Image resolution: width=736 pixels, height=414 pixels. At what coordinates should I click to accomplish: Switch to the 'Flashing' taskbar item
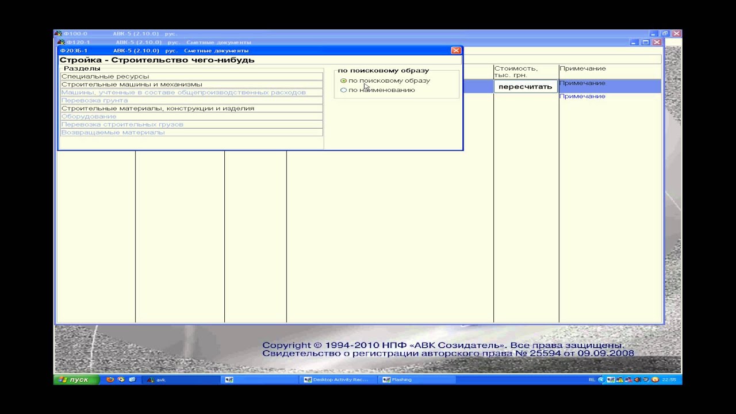tap(418, 379)
